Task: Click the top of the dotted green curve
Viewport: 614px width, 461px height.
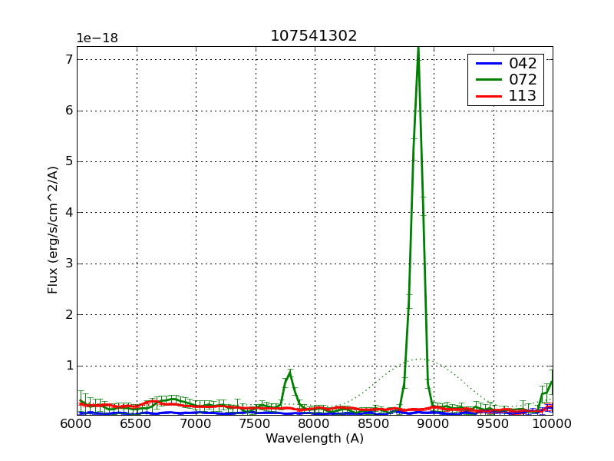Action: (421, 359)
